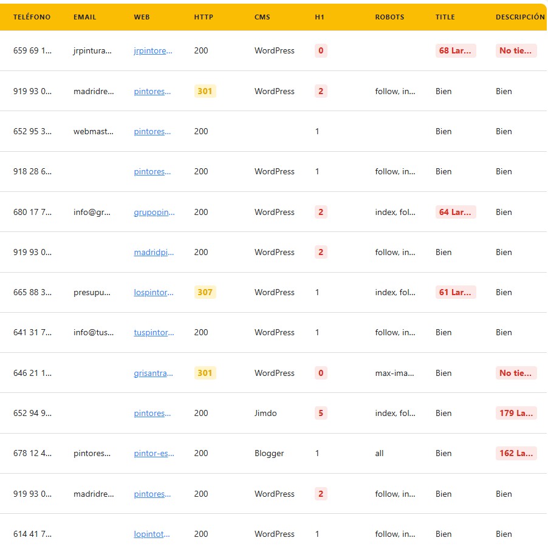Select phone number 614 41 7...
Screen dimensions: 548x549
pyautogui.click(x=32, y=534)
